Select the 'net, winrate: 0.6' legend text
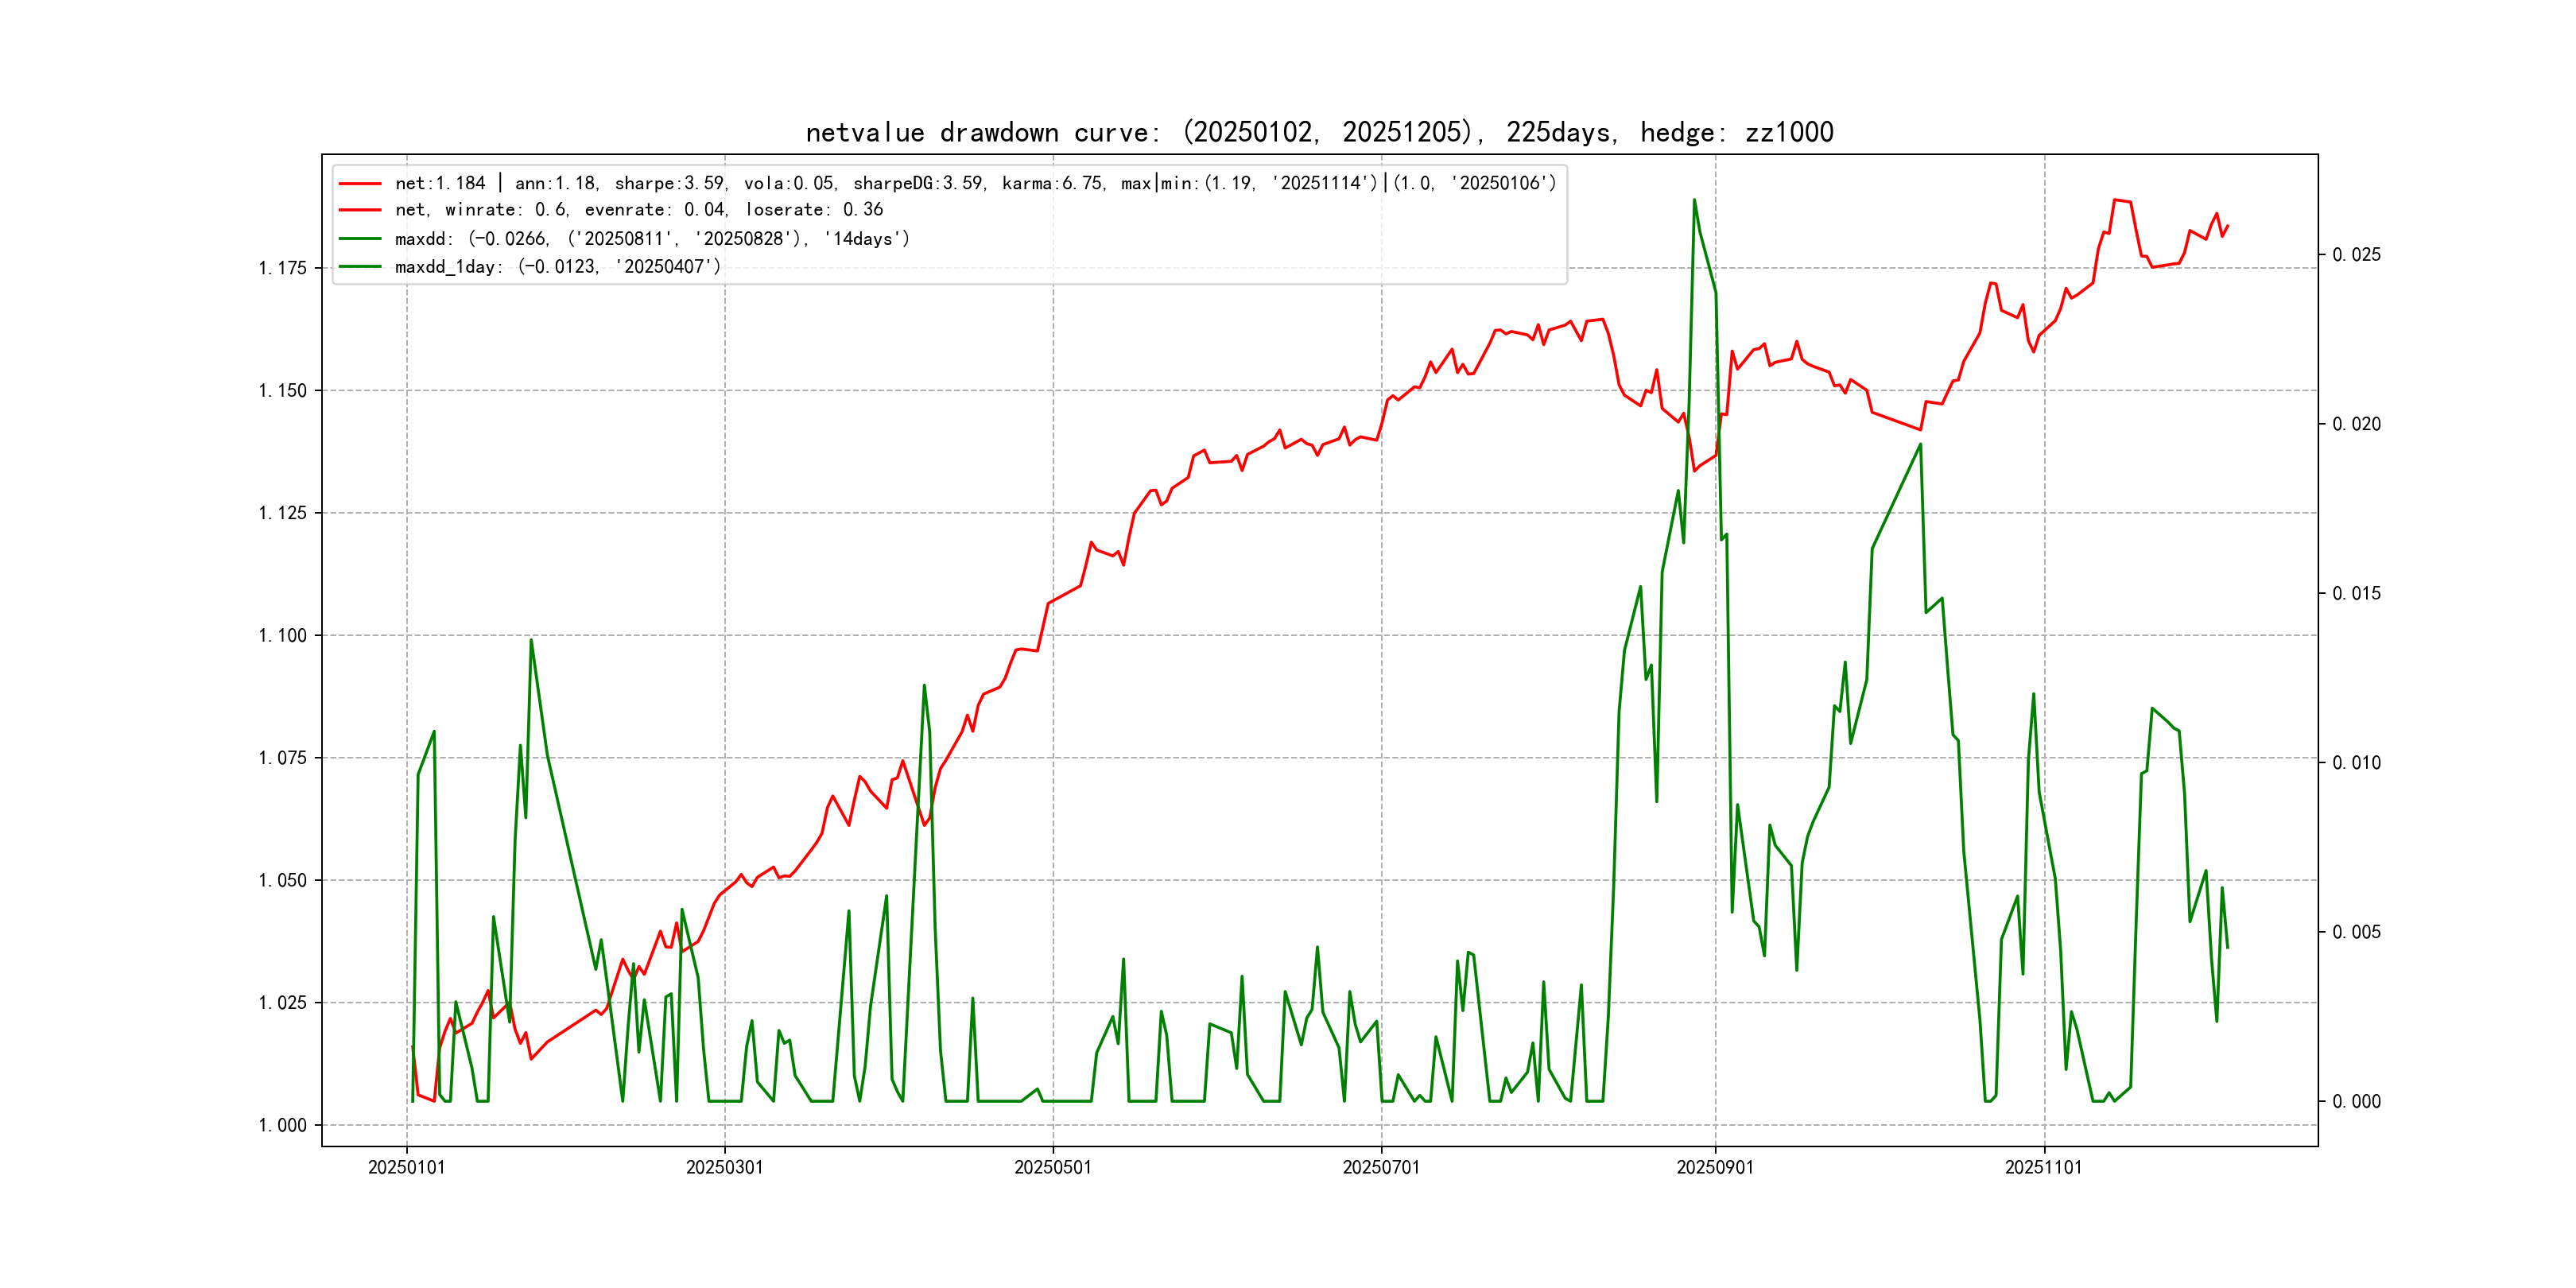This screenshot has height=1288, width=2576. pos(639,210)
